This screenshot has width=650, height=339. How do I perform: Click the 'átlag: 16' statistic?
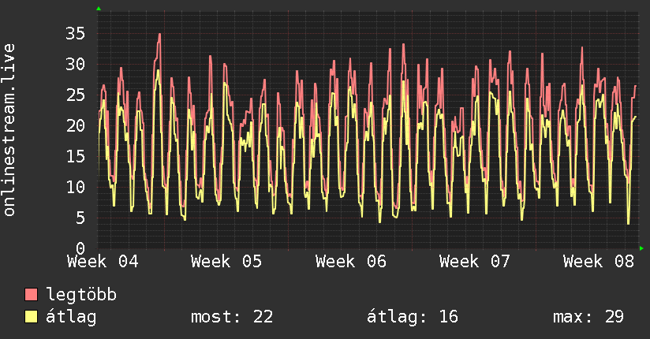tap(413, 317)
